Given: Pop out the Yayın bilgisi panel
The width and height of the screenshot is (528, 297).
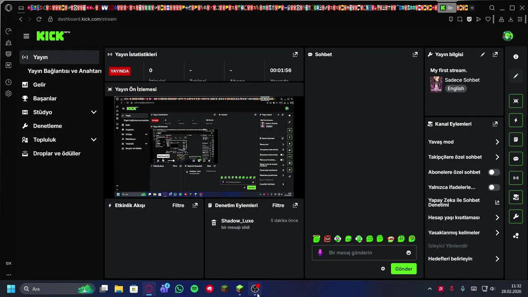Looking at the screenshot, I should [x=495, y=54].
